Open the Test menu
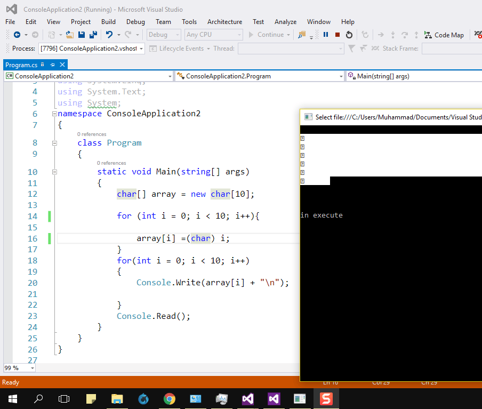482x409 pixels. pyautogui.click(x=258, y=22)
